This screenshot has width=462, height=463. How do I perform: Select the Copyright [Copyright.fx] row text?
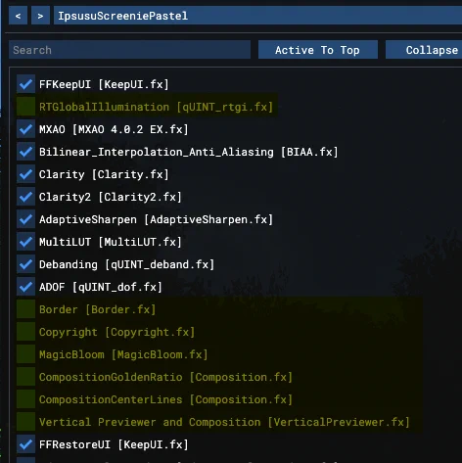click(116, 332)
